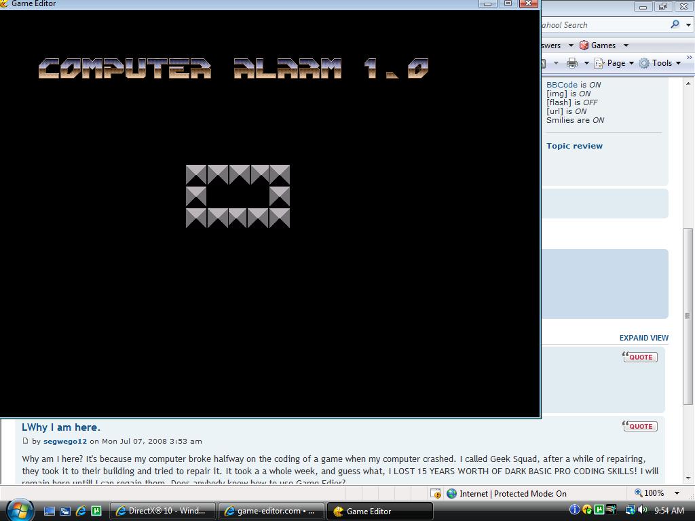Open the Print dropdown arrow
Viewport: 695px width, 521px height.
(586, 63)
